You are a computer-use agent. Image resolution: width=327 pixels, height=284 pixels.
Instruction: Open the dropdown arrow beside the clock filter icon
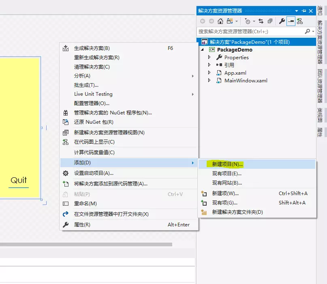click(x=254, y=21)
